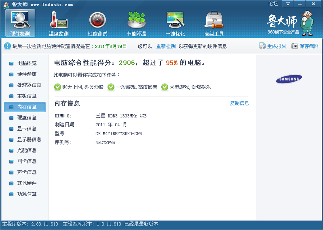This screenshot has height=230, width=323.
Task: Select 电脑概览 in the sidebar
Action: (x=25, y=63)
